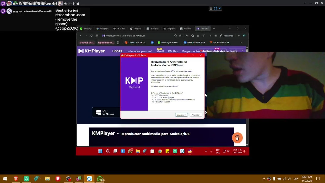The image size is (325, 183).
Task: Open 'owlockgta Stream...' bookmark
Action: (168, 43)
